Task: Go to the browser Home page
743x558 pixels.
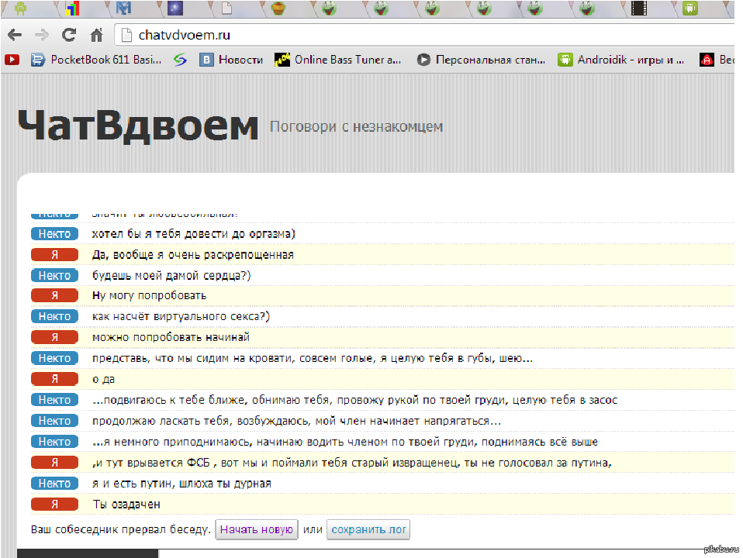Action: 96,35
